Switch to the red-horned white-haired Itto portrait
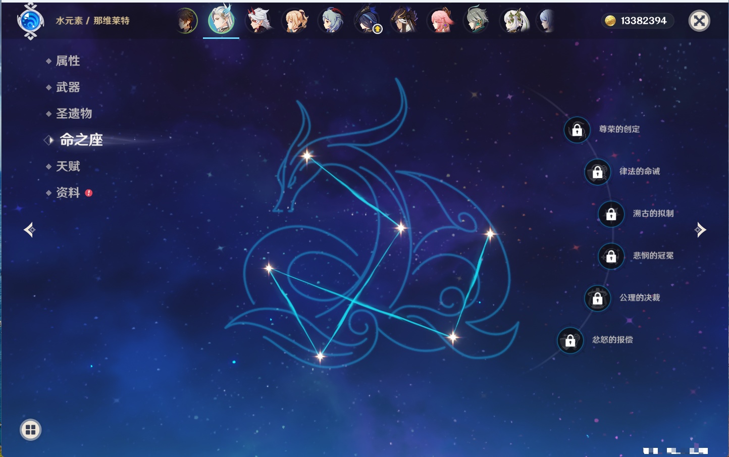The width and height of the screenshot is (729, 457). click(x=258, y=21)
